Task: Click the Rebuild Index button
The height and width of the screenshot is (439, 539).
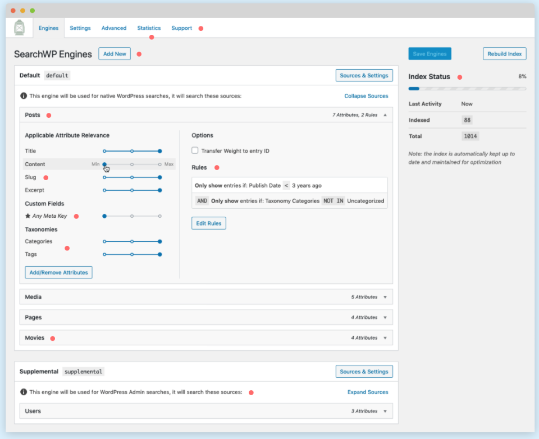Action: 504,54
